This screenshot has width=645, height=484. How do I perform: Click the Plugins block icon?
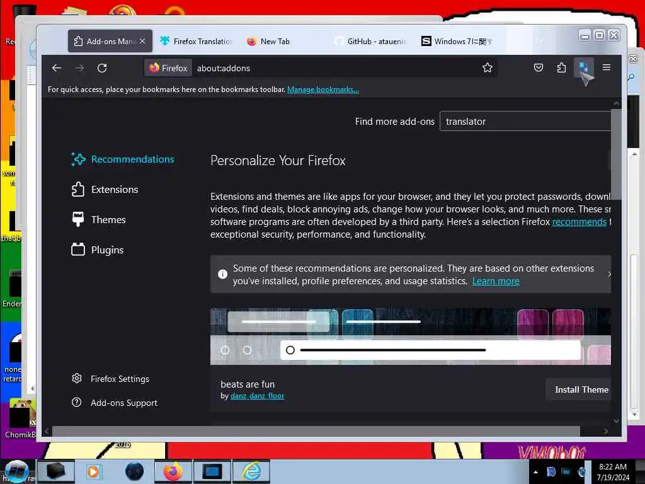click(77, 250)
